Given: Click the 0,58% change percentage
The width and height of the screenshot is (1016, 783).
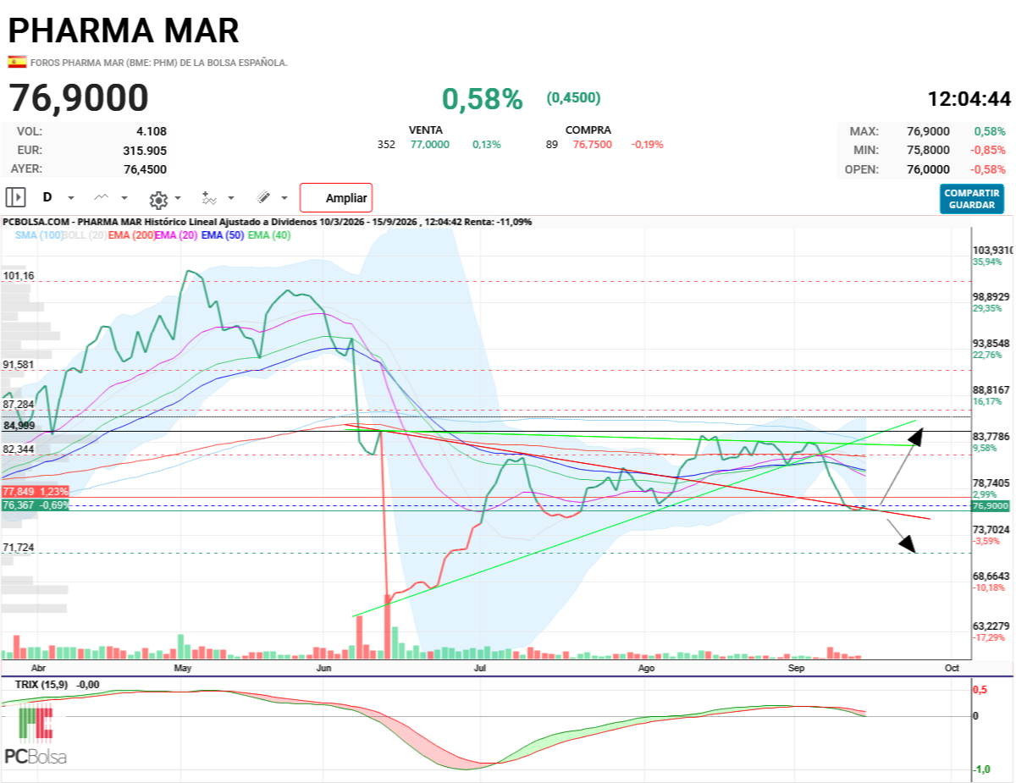Looking at the screenshot, I should (483, 99).
